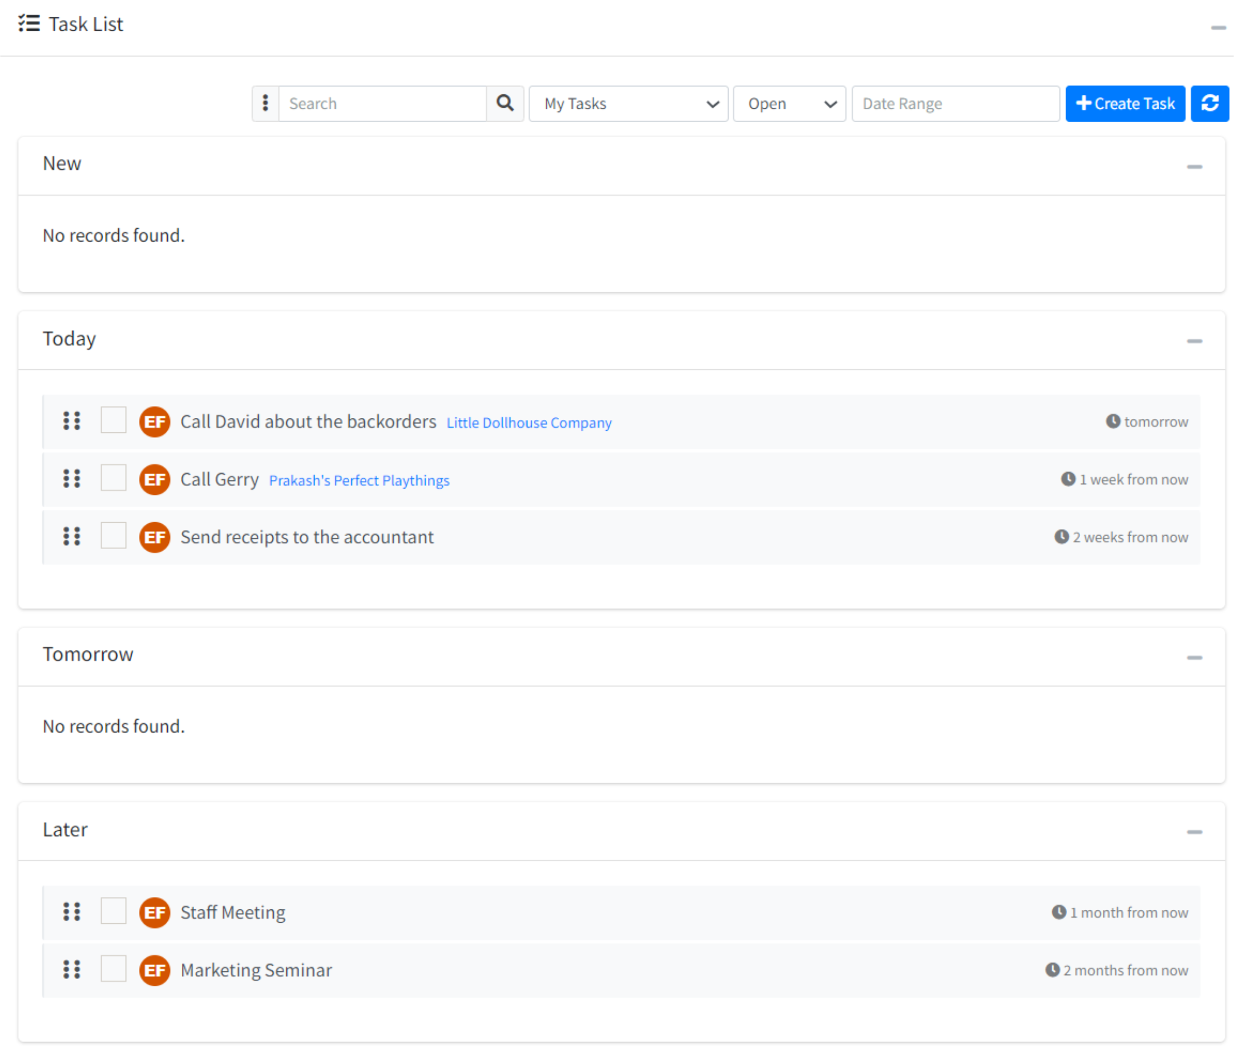This screenshot has height=1046, width=1234.
Task: Click the blue refresh icon button
Action: 1209,103
